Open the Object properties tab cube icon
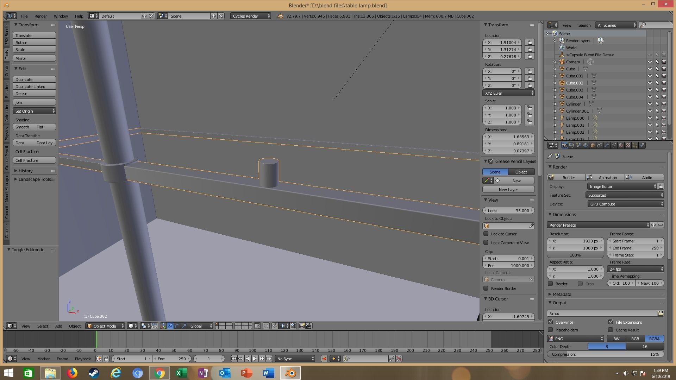676x380 pixels. tap(593, 145)
